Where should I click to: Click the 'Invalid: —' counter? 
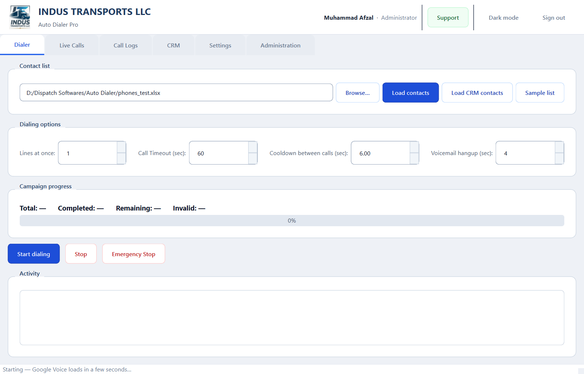(x=189, y=208)
